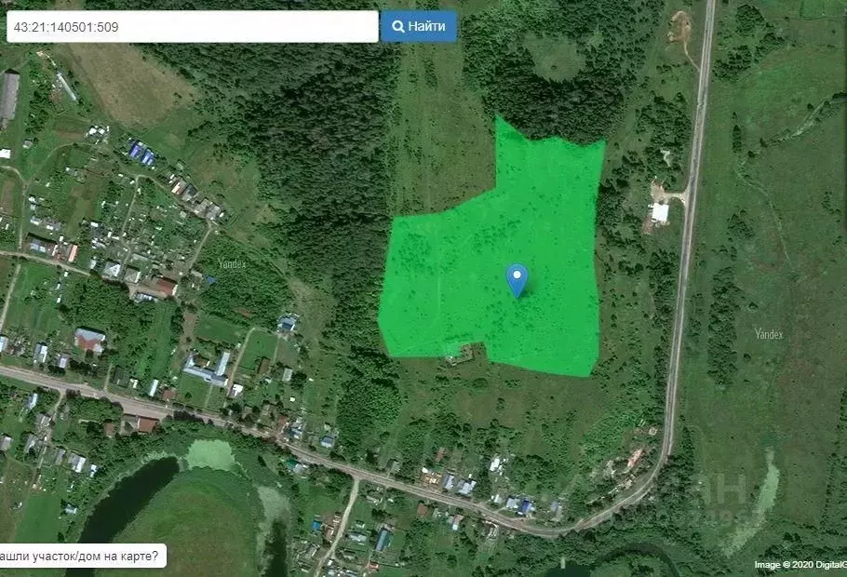Image resolution: width=847 pixels, height=577 pixels.
Task: Click the long gray barn at top left
Action: click(x=9, y=96)
